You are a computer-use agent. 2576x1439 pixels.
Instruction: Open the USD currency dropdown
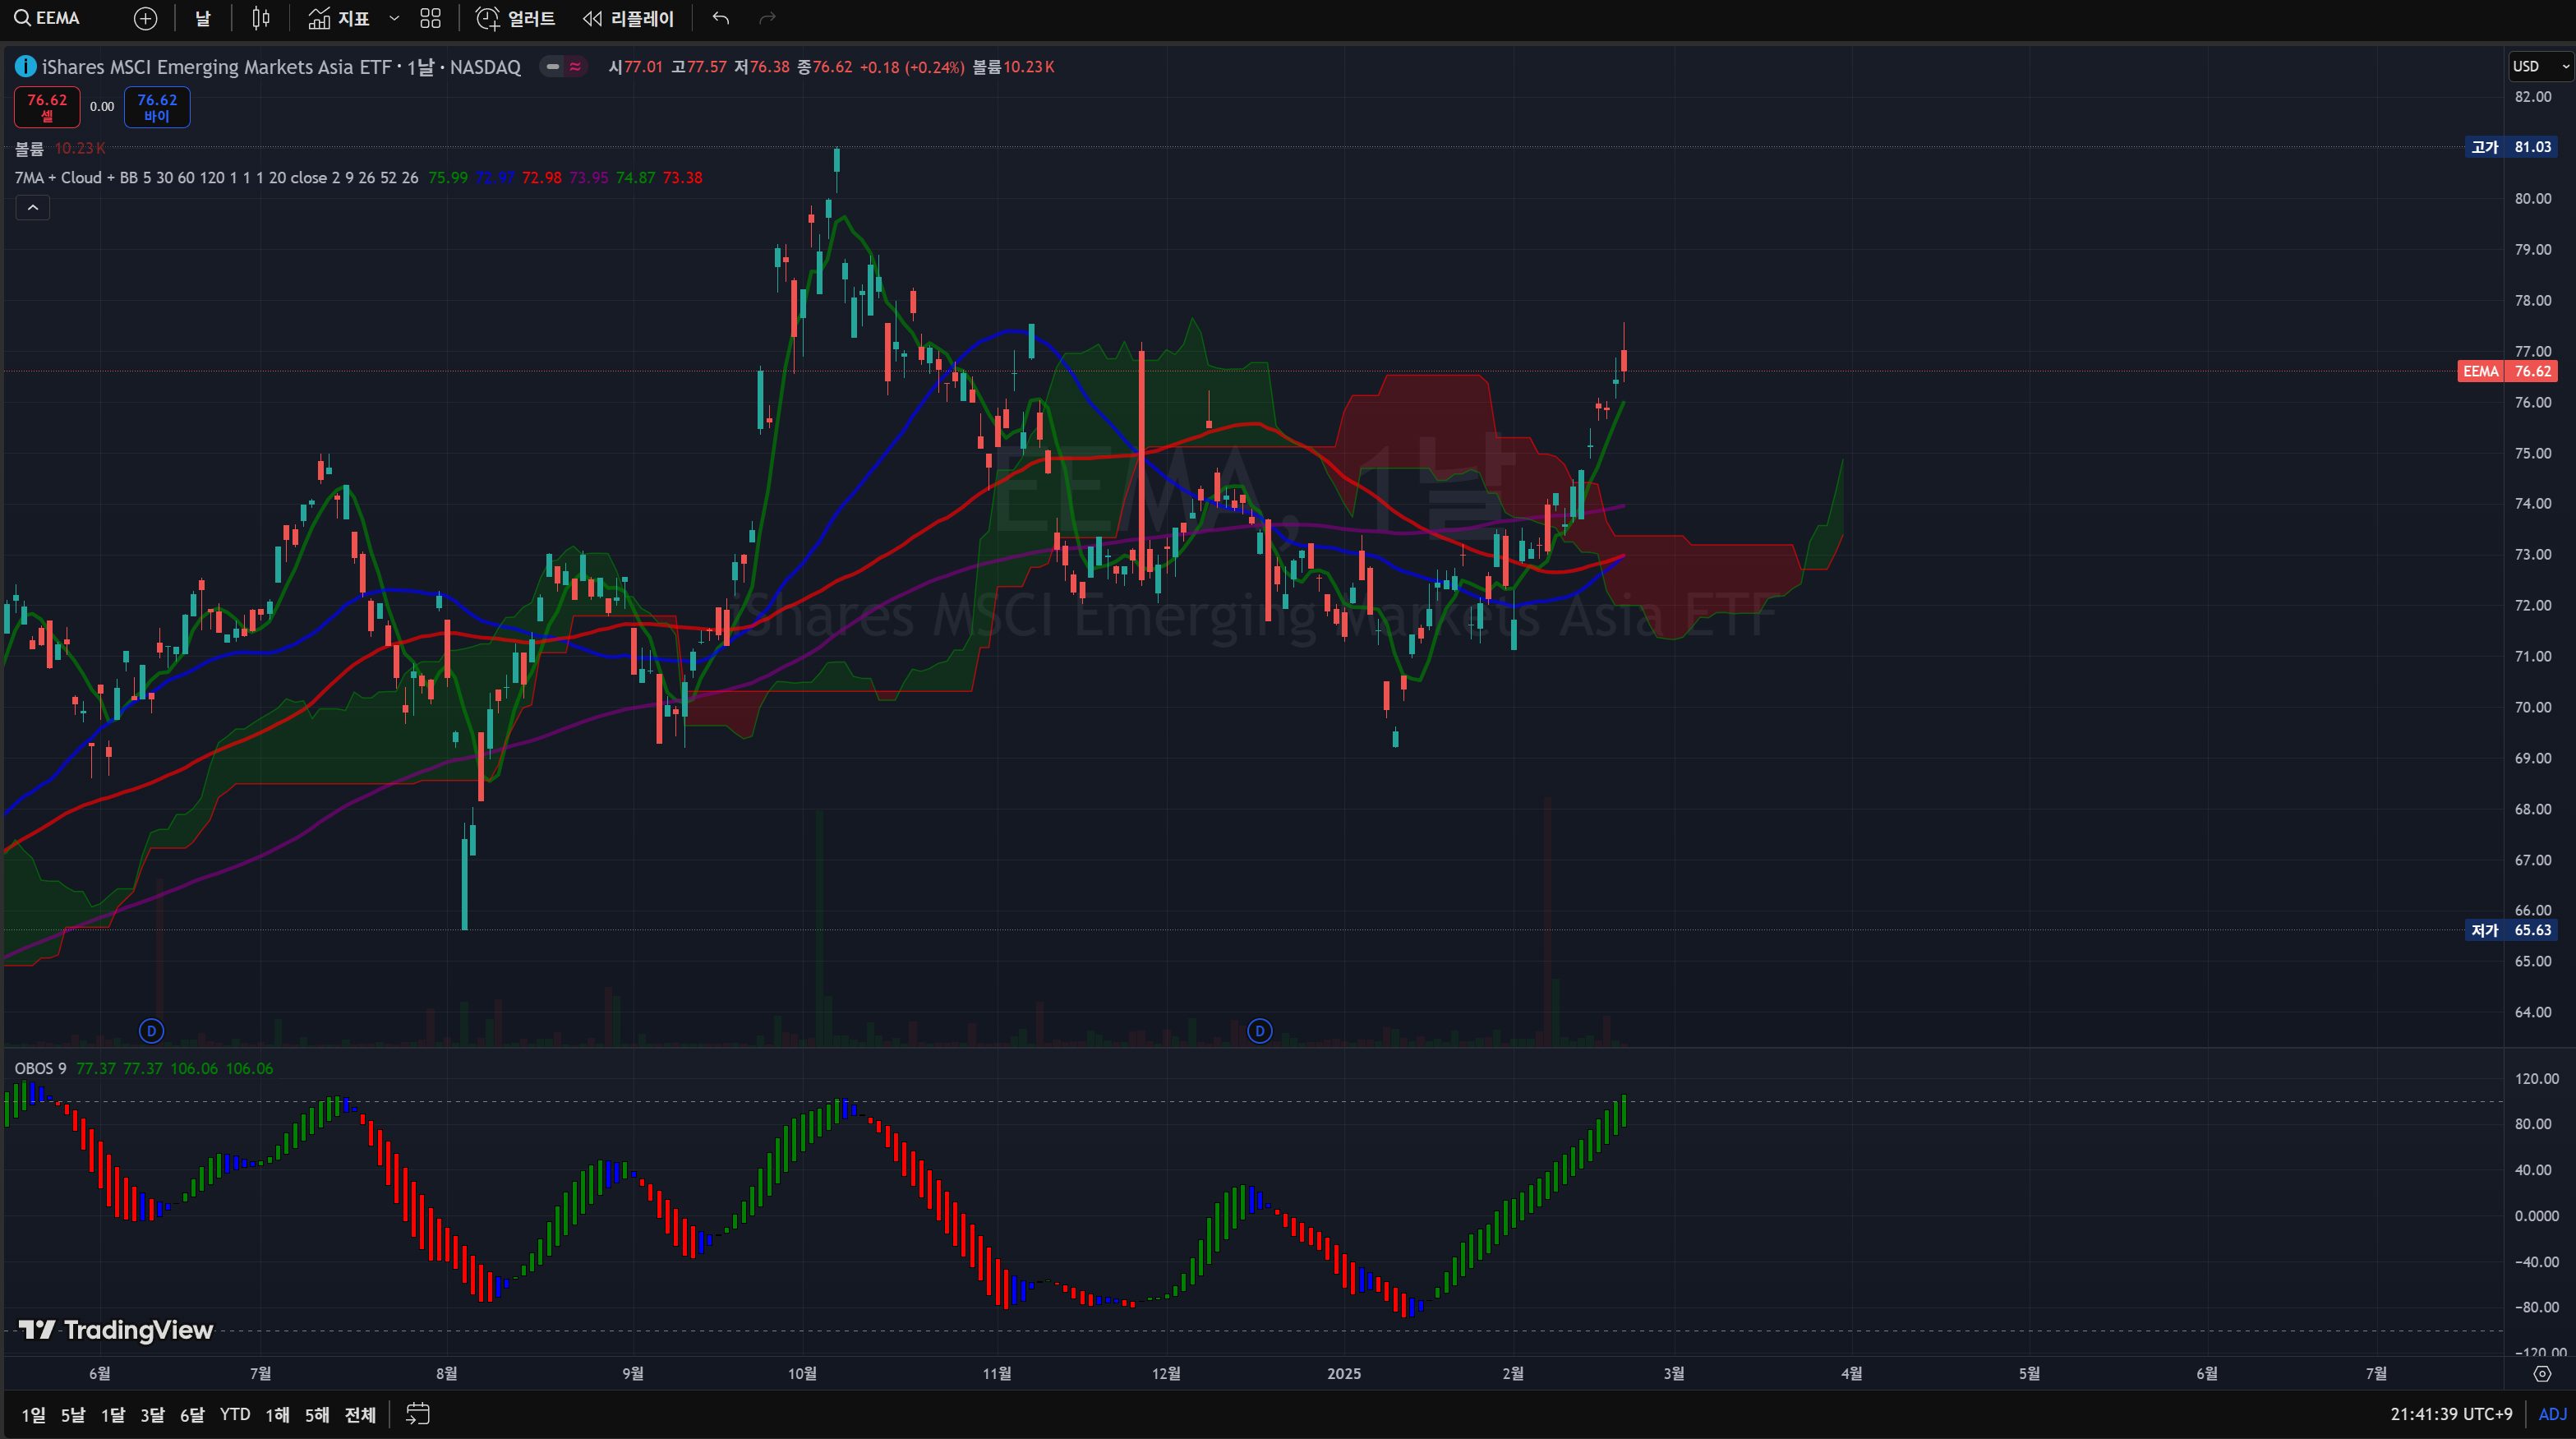(2540, 66)
